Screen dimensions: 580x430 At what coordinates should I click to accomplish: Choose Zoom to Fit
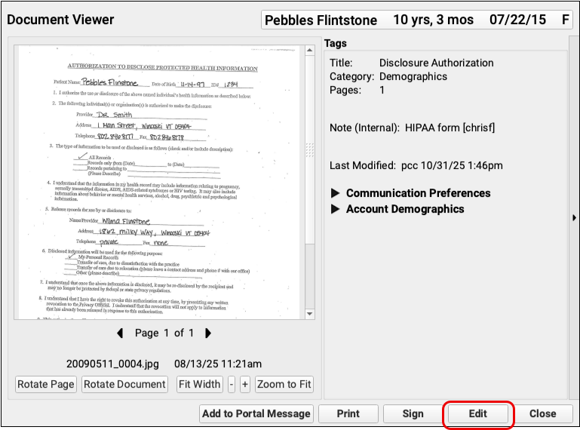tap(284, 384)
